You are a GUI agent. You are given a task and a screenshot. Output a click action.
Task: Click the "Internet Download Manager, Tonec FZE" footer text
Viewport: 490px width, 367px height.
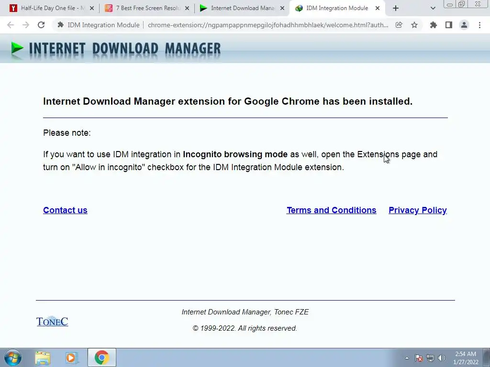(245, 312)
